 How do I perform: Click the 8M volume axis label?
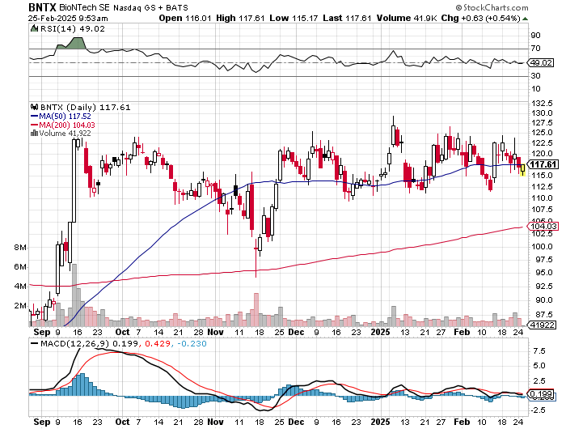point(20,248)
